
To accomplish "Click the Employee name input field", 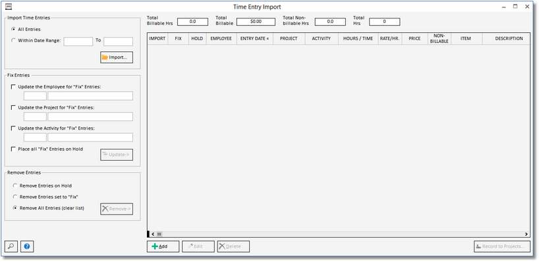I will [x=90, y=96].
